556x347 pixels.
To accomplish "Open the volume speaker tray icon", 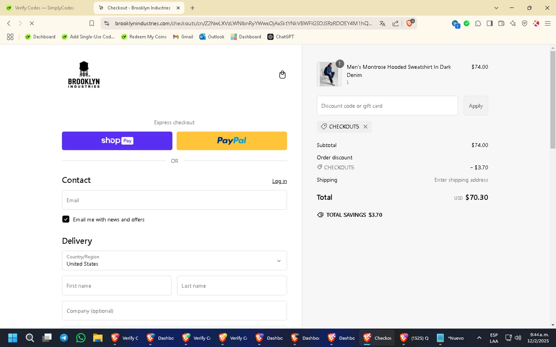I will 518,338.
